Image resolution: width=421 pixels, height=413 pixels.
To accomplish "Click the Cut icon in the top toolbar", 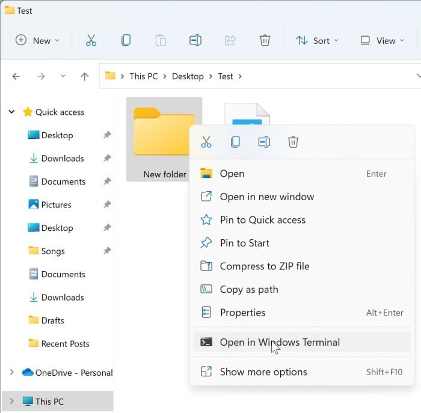I will click(91, 40).
